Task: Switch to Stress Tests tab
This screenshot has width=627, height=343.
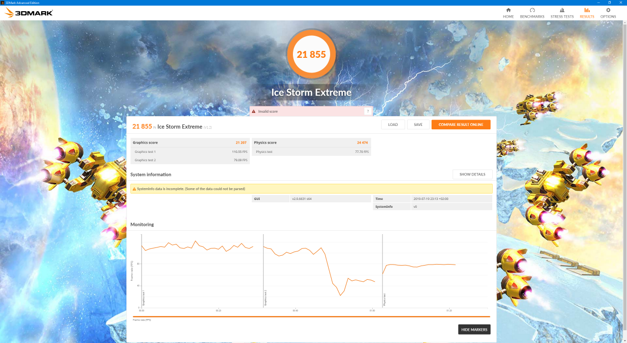Action: (x=562, y=13)
